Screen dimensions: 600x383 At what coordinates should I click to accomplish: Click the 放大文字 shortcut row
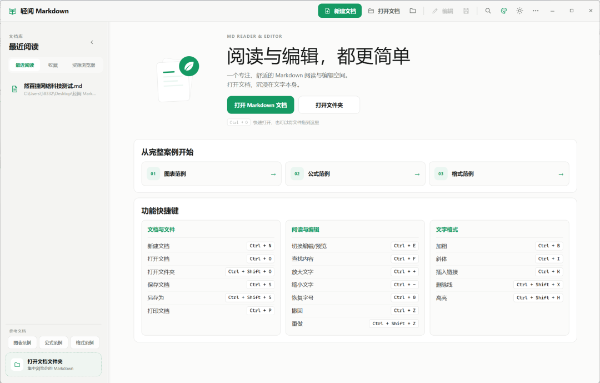tap(355, 272)
